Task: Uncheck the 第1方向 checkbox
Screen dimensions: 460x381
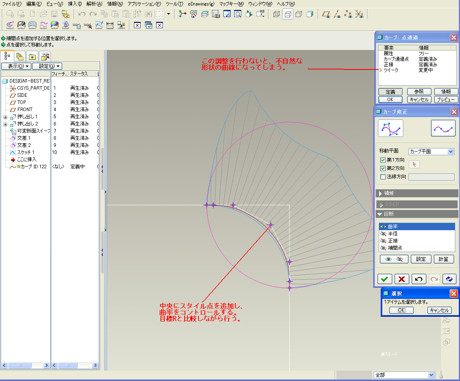Action: [x=383, y=160]
